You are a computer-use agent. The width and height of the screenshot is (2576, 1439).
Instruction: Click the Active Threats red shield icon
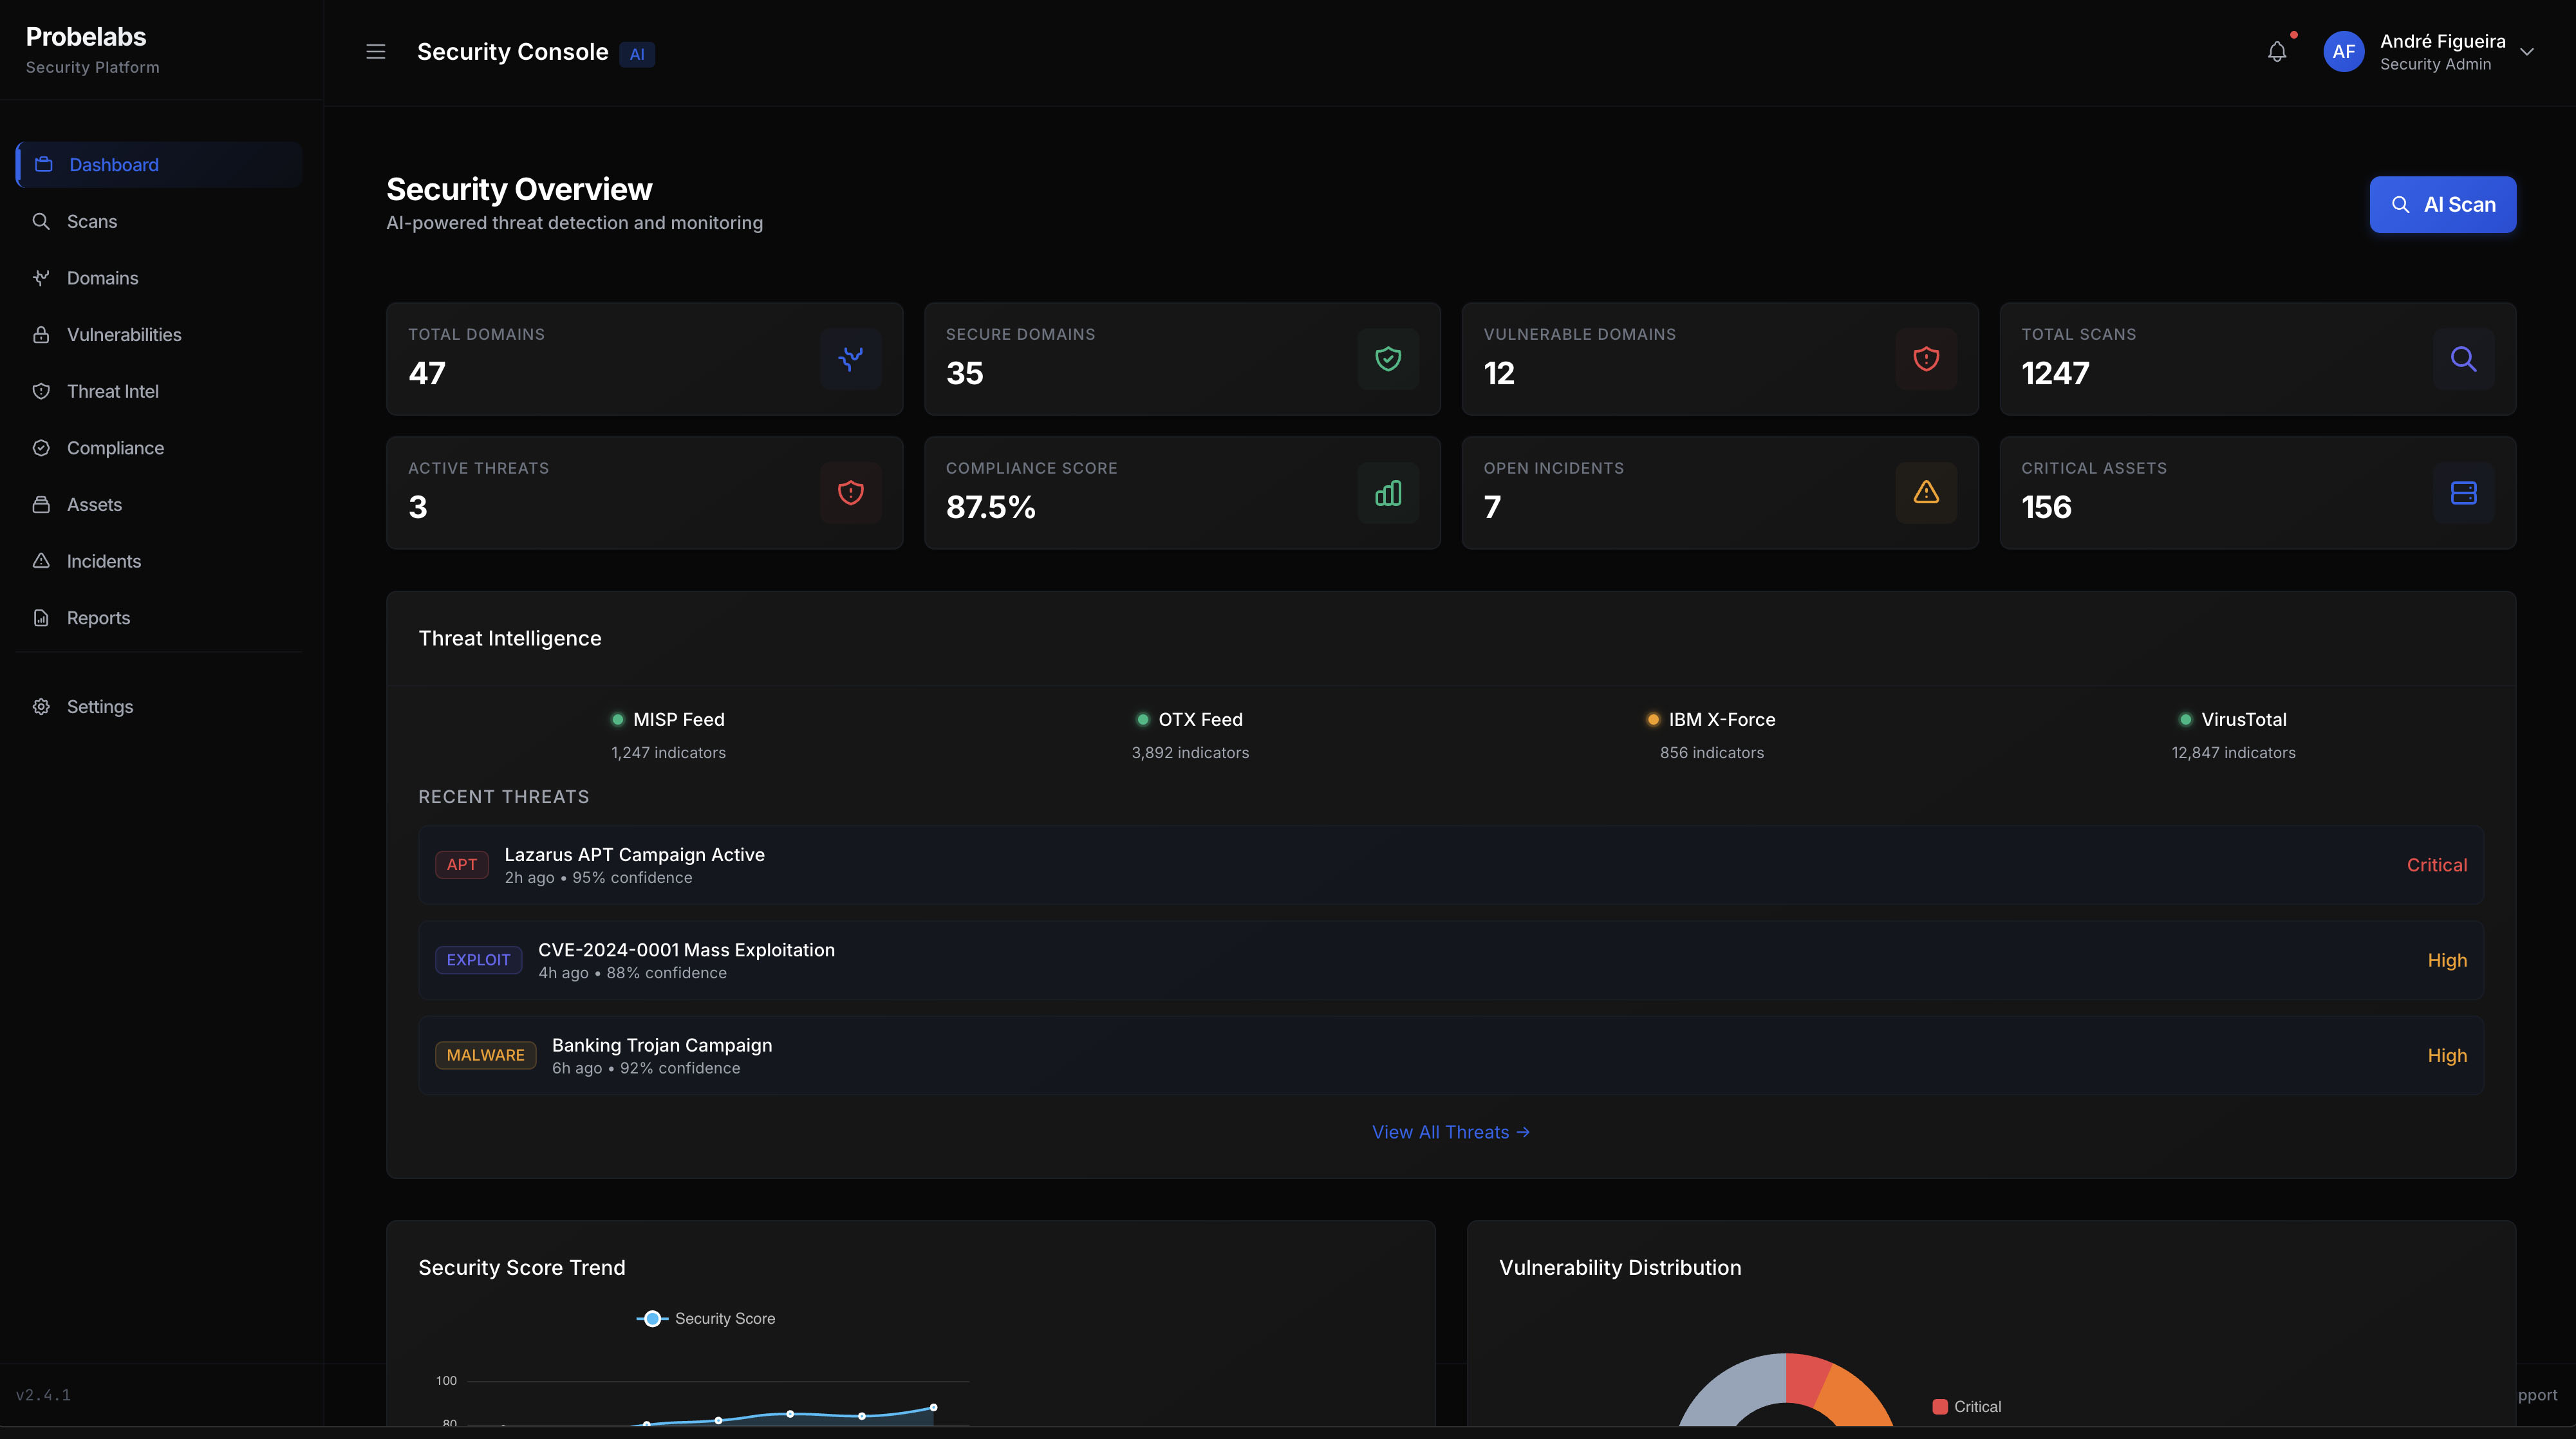(x=850, y=492)
